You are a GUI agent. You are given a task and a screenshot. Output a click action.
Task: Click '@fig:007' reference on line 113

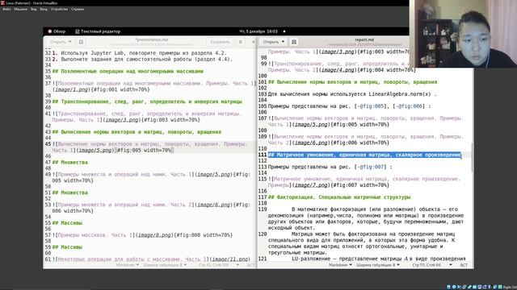click(x=372, y=167)
